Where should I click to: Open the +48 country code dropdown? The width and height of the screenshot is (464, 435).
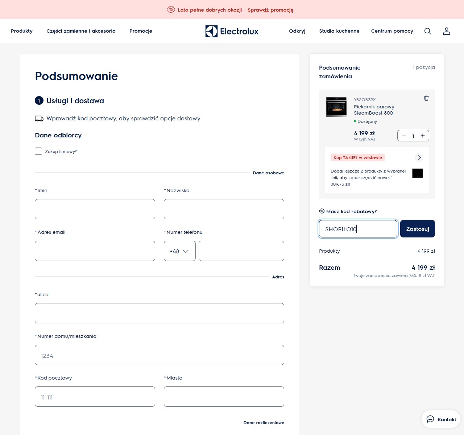click(180, 251)
